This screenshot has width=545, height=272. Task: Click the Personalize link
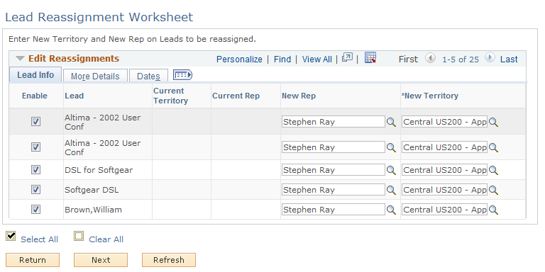239,59
